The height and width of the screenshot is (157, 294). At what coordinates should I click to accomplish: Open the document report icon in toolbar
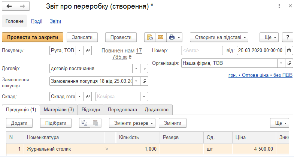click(150, 37)
